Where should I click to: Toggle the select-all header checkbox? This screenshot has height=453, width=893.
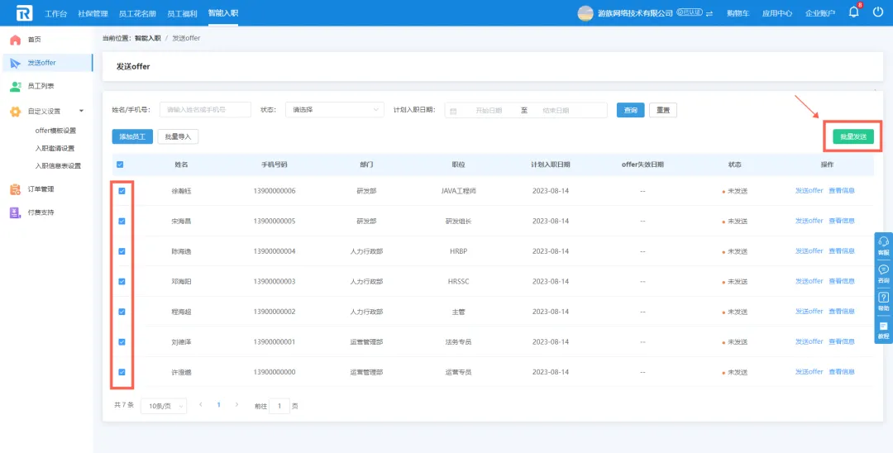click(x=120, y=165)
